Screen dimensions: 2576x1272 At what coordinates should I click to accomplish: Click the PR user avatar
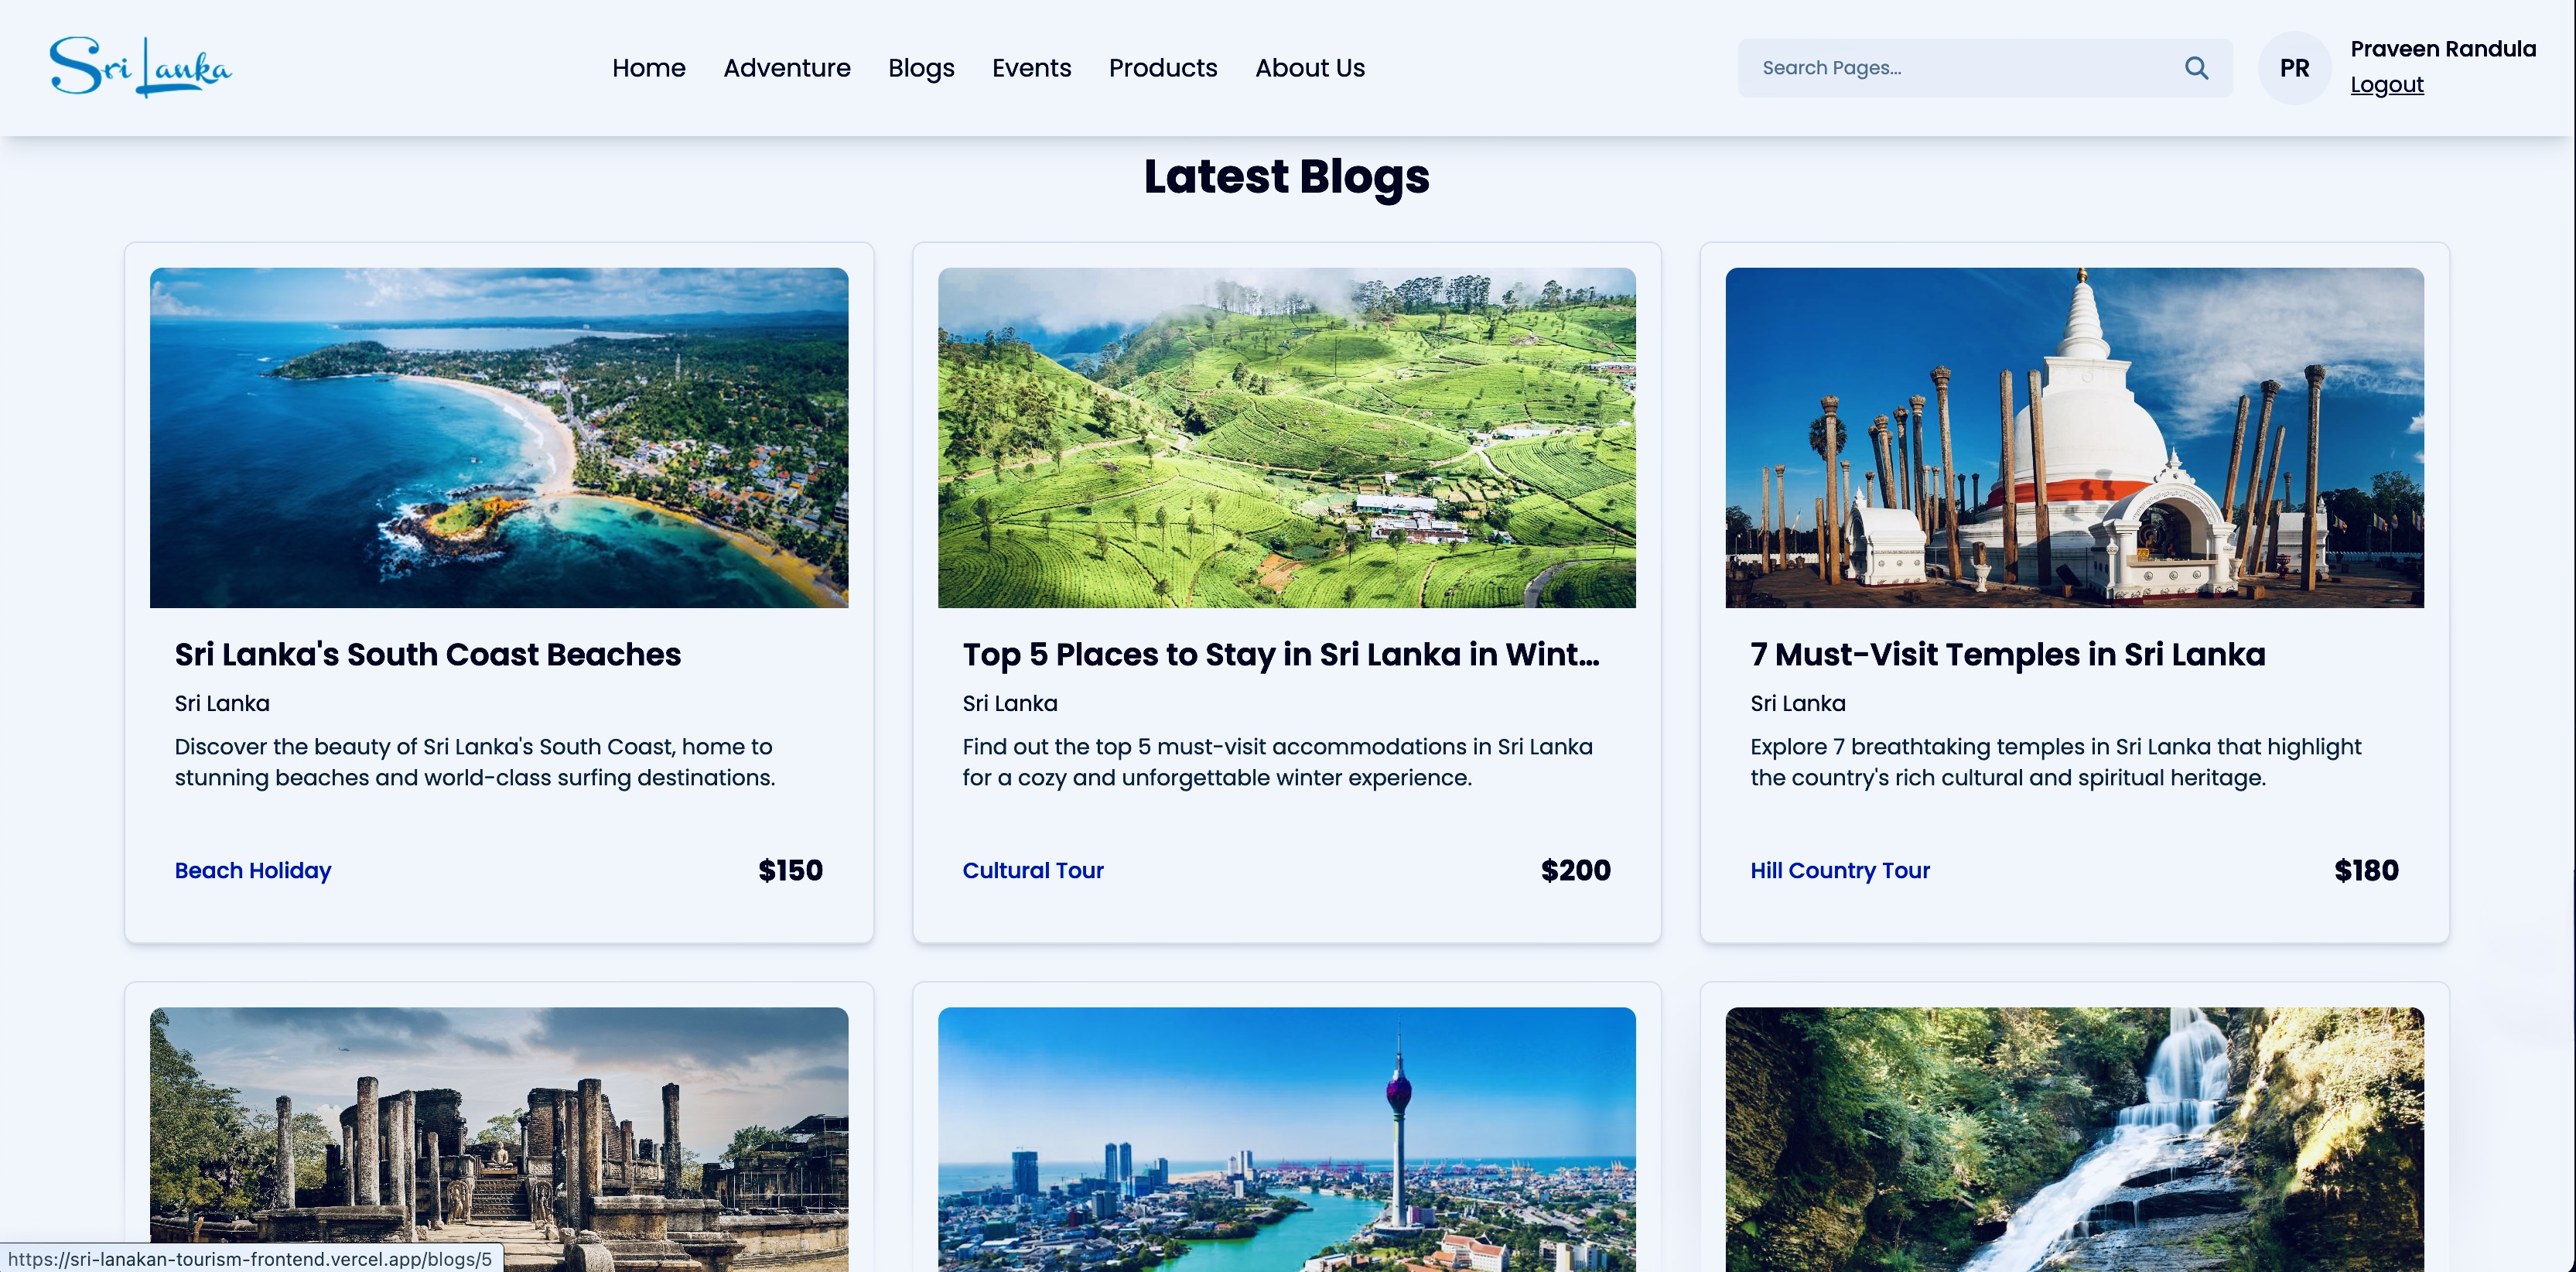[2294, 68]
